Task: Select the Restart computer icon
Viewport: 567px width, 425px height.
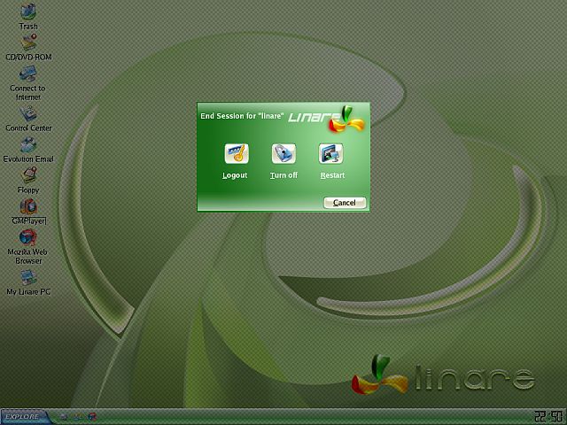Action: coord(330,153)
